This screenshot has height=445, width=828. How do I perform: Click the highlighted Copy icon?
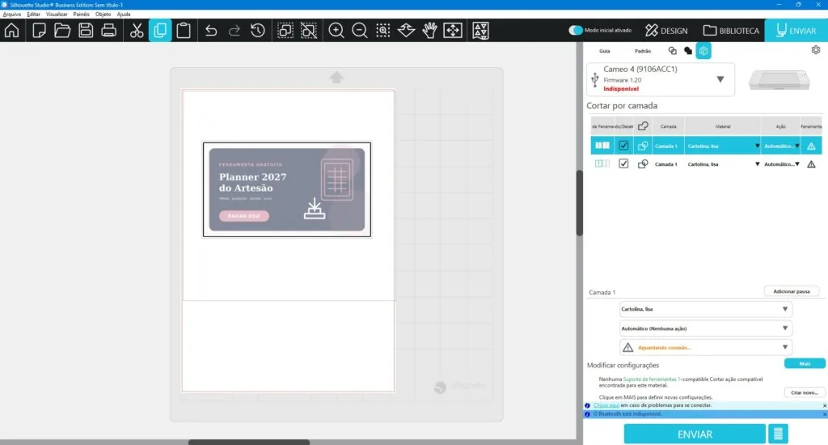pyautogui.click(x=160, y=30)
